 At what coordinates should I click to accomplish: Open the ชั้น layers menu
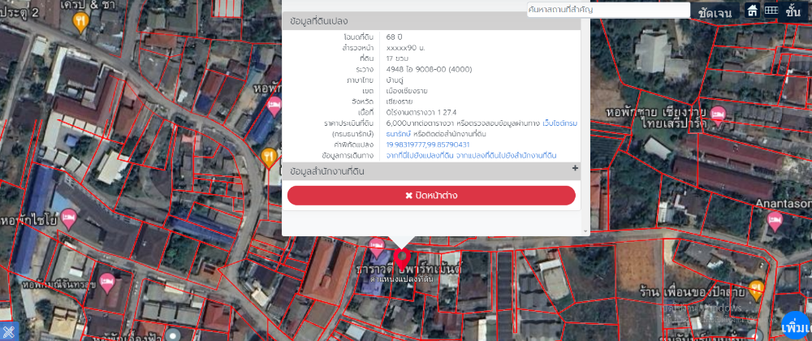(793, 11)
